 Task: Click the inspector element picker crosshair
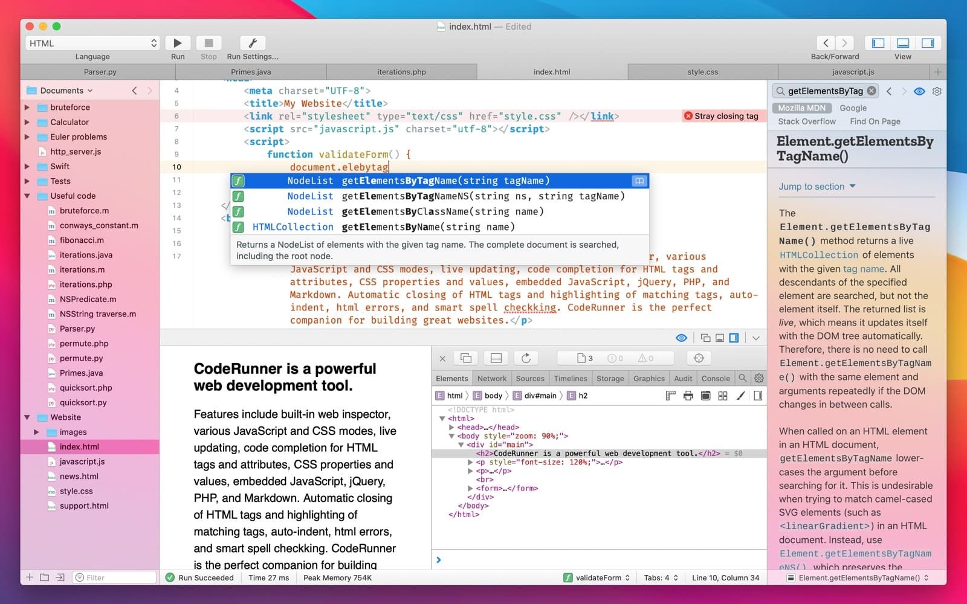699,358
